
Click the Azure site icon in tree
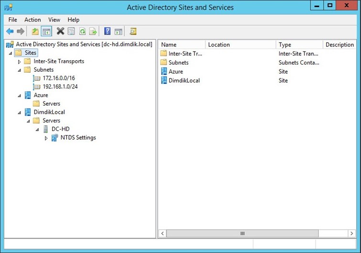[x=28, y=95]
